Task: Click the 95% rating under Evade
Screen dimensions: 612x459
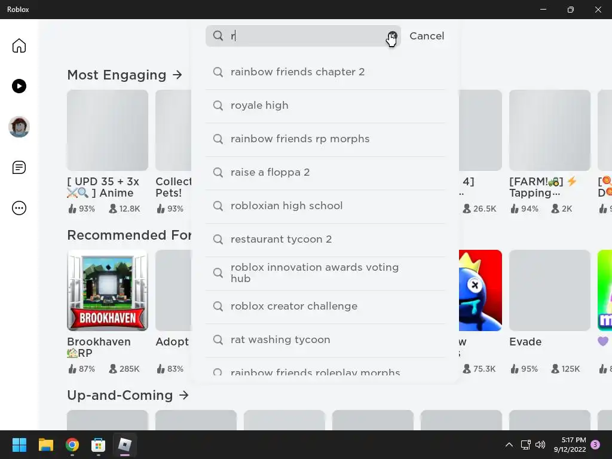Action: tap(524, 369)
